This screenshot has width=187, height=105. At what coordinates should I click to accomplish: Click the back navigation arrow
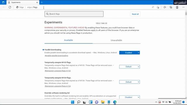click(4, 7)
